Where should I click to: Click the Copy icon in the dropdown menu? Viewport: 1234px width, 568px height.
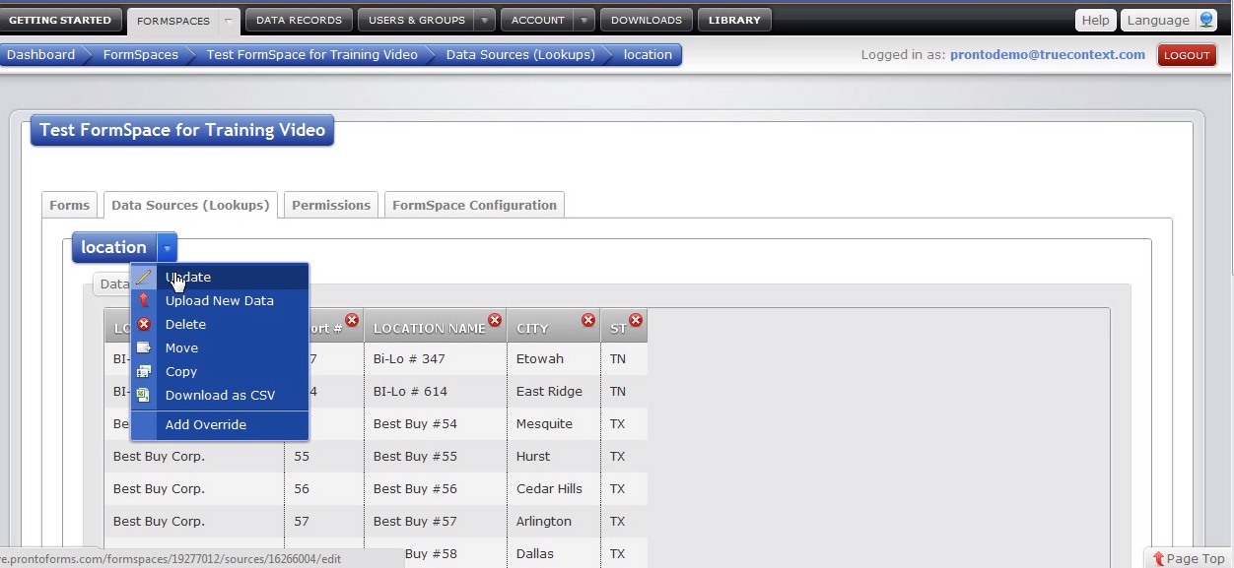click(x=144, y=372)
